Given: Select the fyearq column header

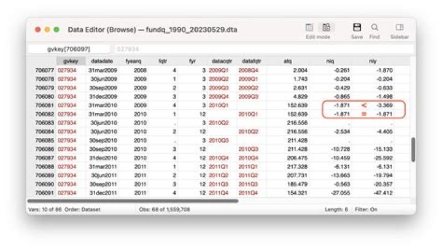Looking at the screenshot, I should (x=133, y=61).
